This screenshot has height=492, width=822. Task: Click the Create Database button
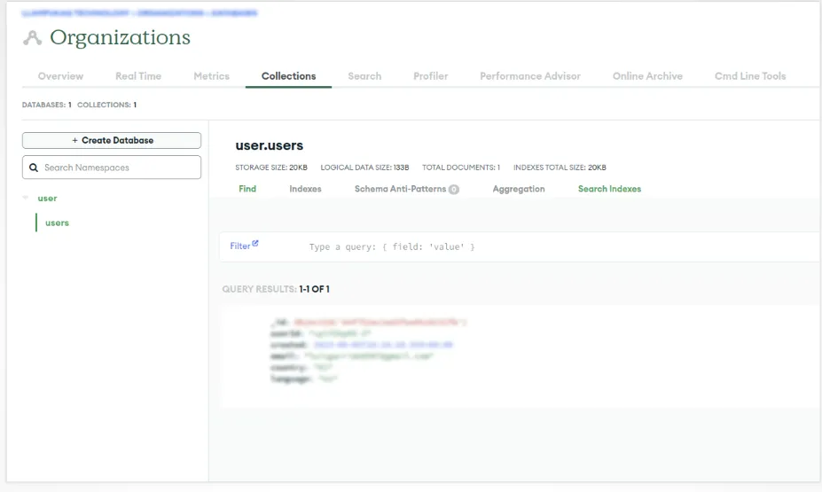pos(112,140)
